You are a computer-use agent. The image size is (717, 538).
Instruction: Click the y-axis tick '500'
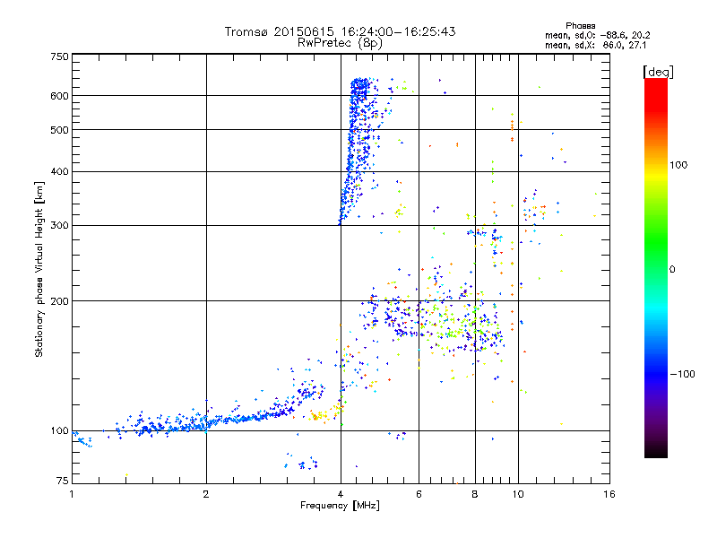tap(59, 130)
